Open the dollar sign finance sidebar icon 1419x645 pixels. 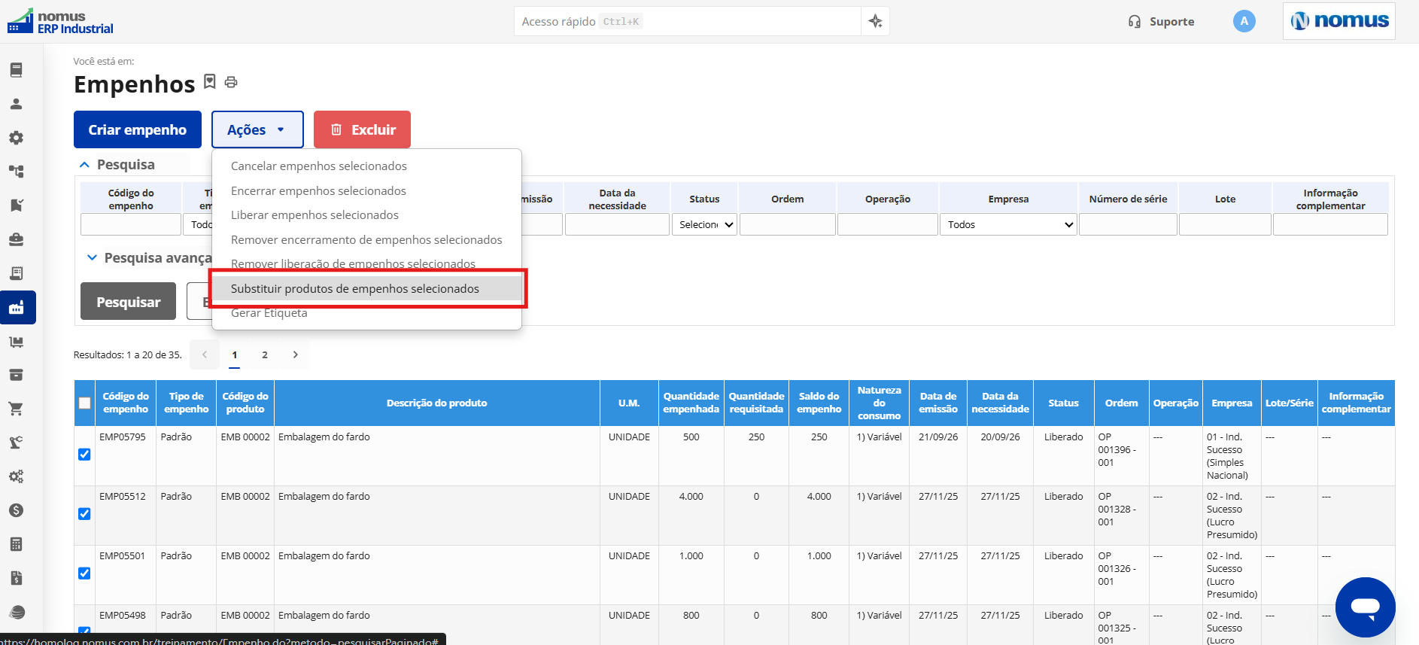(16, 510)
